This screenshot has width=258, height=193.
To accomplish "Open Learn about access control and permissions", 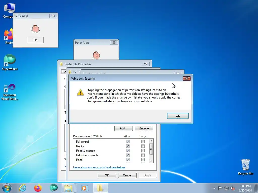I will pyautogui.click(x=99, y=167).
